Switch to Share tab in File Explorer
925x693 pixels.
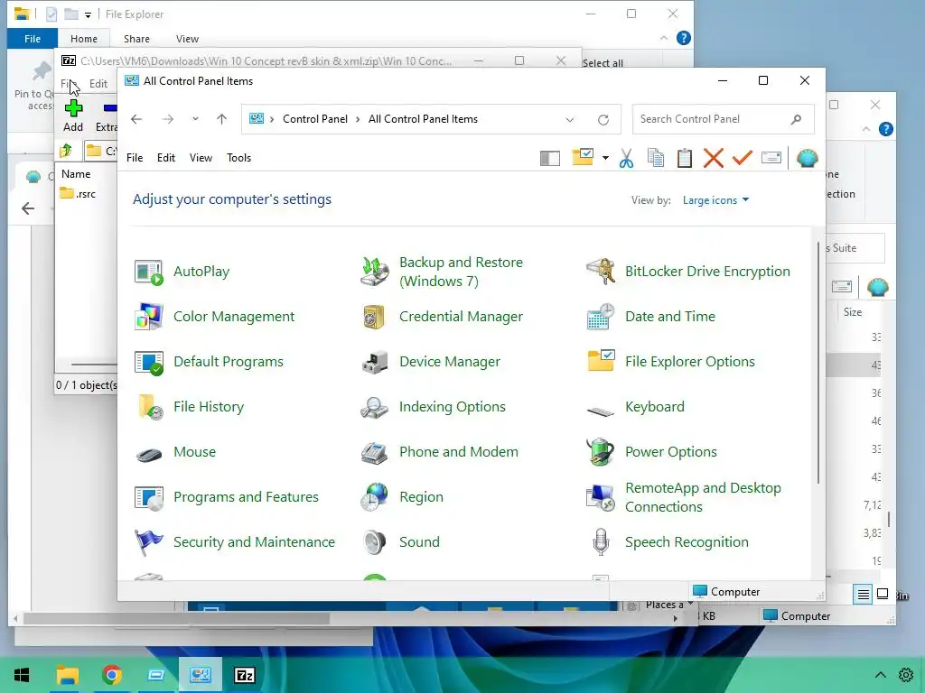(136, 39)
